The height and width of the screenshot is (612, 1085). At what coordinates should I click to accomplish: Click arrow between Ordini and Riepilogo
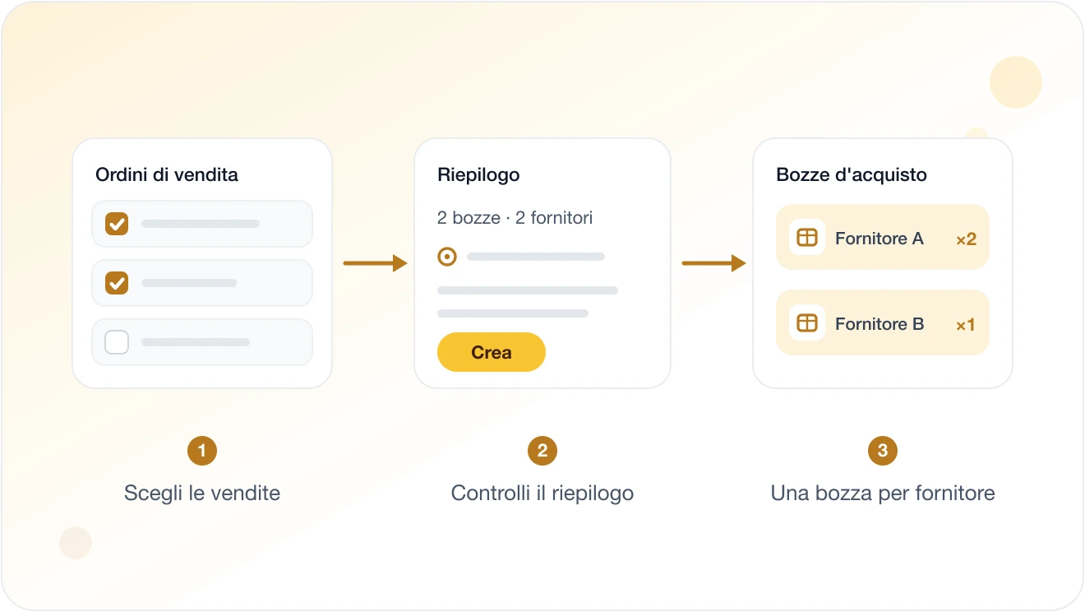tap(376, 263)
